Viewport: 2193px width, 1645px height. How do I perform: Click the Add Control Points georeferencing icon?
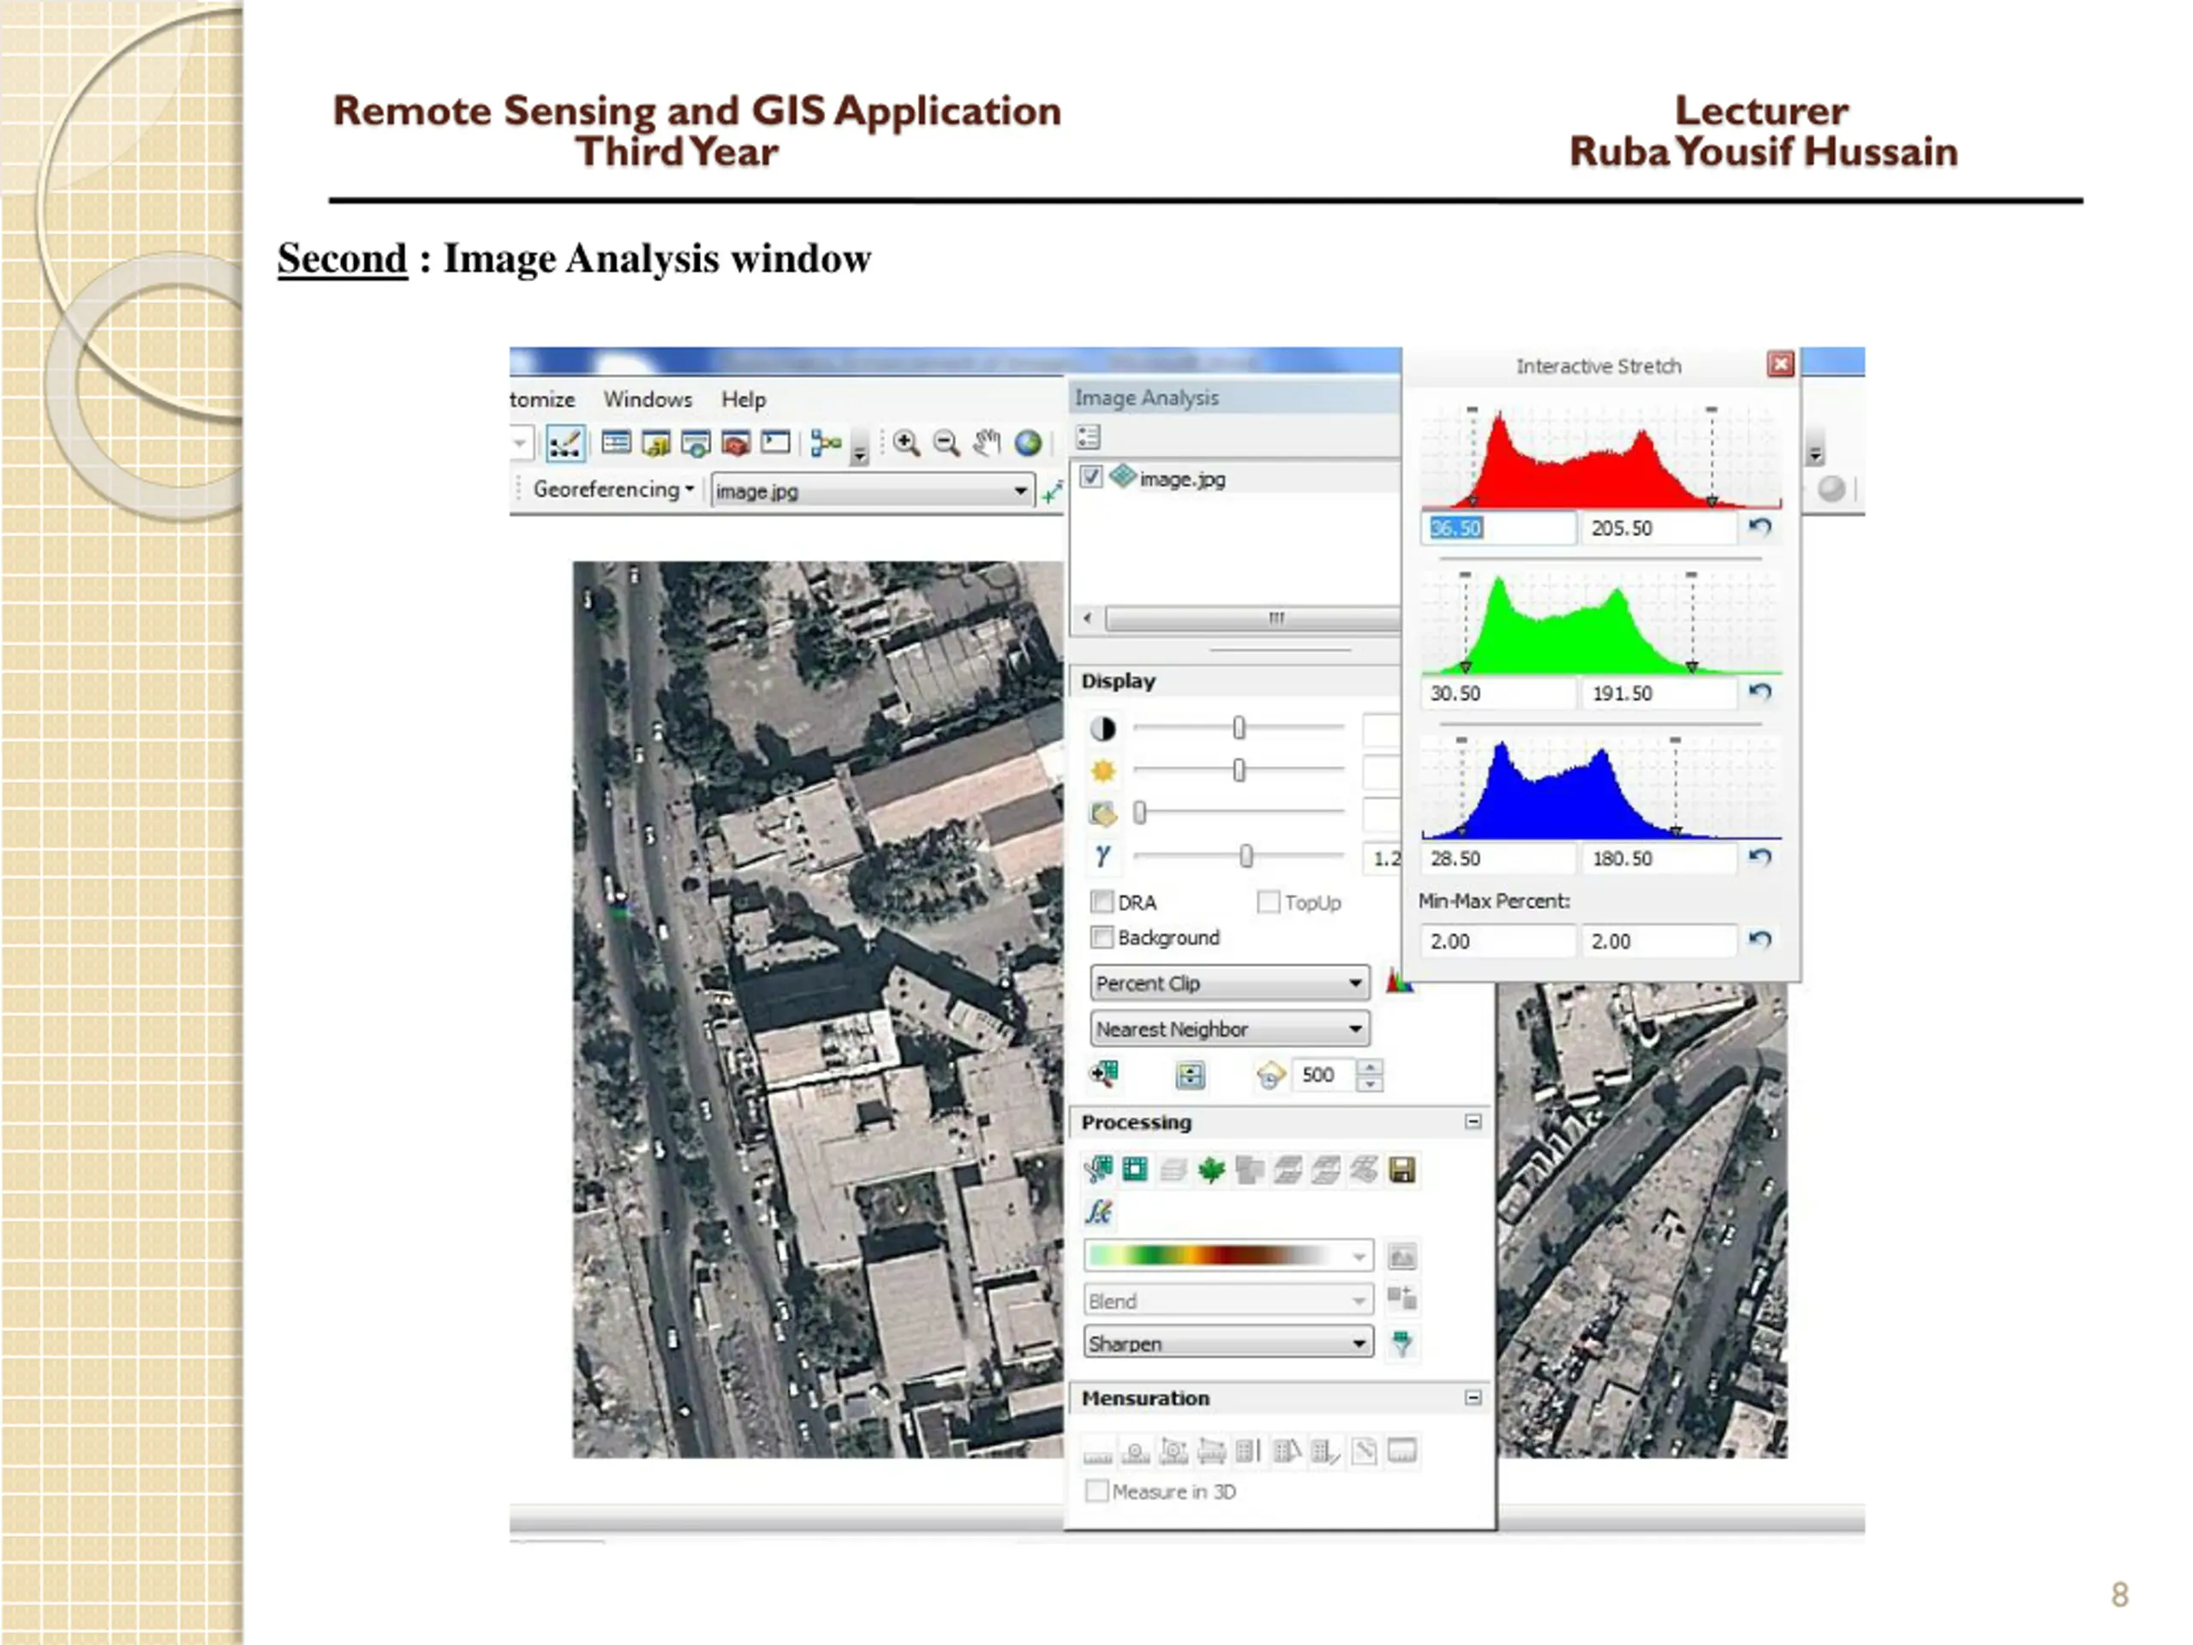click(1051, 491)
